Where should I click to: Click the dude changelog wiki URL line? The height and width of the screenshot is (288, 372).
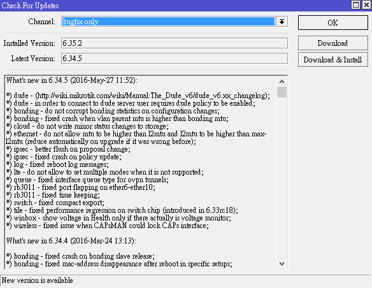[138, 96]
